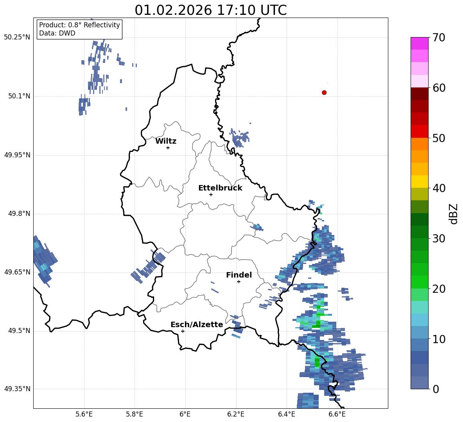Click the 20 tick label on the colorbar
This screenshot has height=422, width=463.
click(x=439, y=289)
